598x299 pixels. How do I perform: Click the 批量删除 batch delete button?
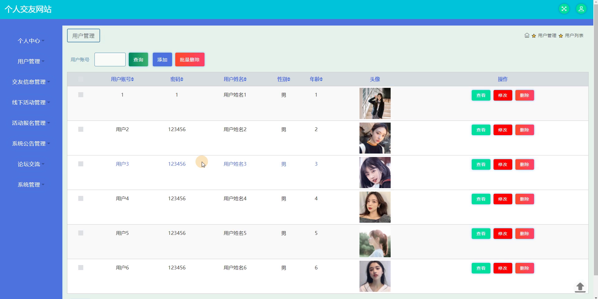click(190, 59)
